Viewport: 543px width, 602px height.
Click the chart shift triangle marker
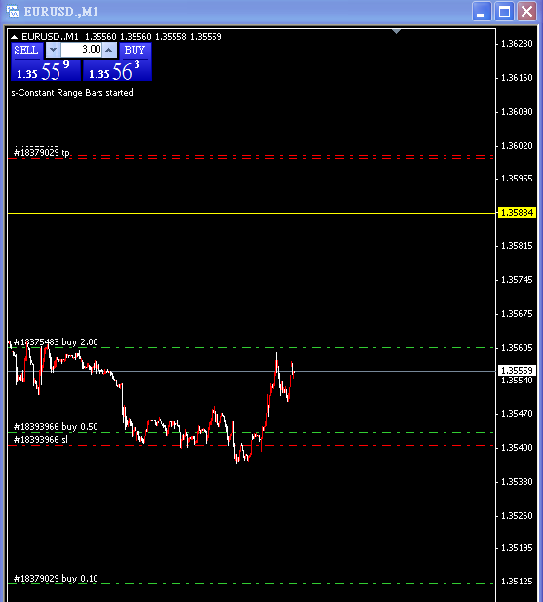click(x=396, y=31)
